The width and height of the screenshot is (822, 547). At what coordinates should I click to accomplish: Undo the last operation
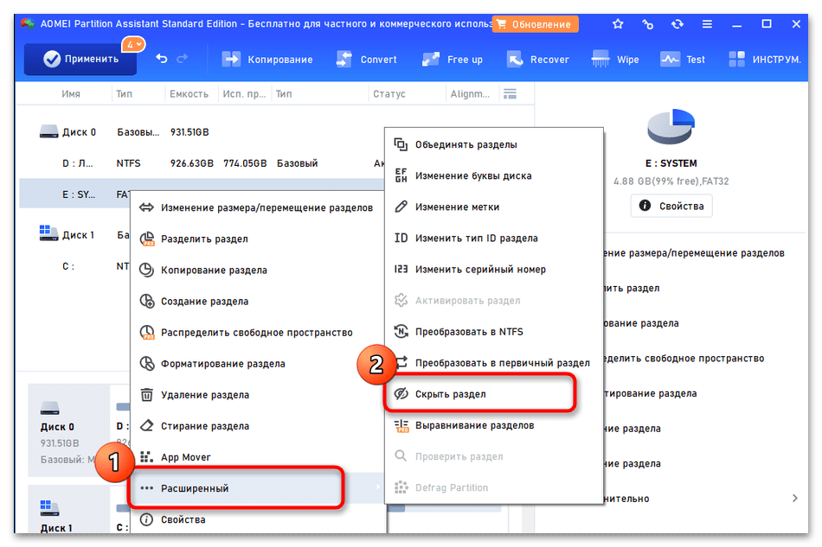(x=162, y=59)
